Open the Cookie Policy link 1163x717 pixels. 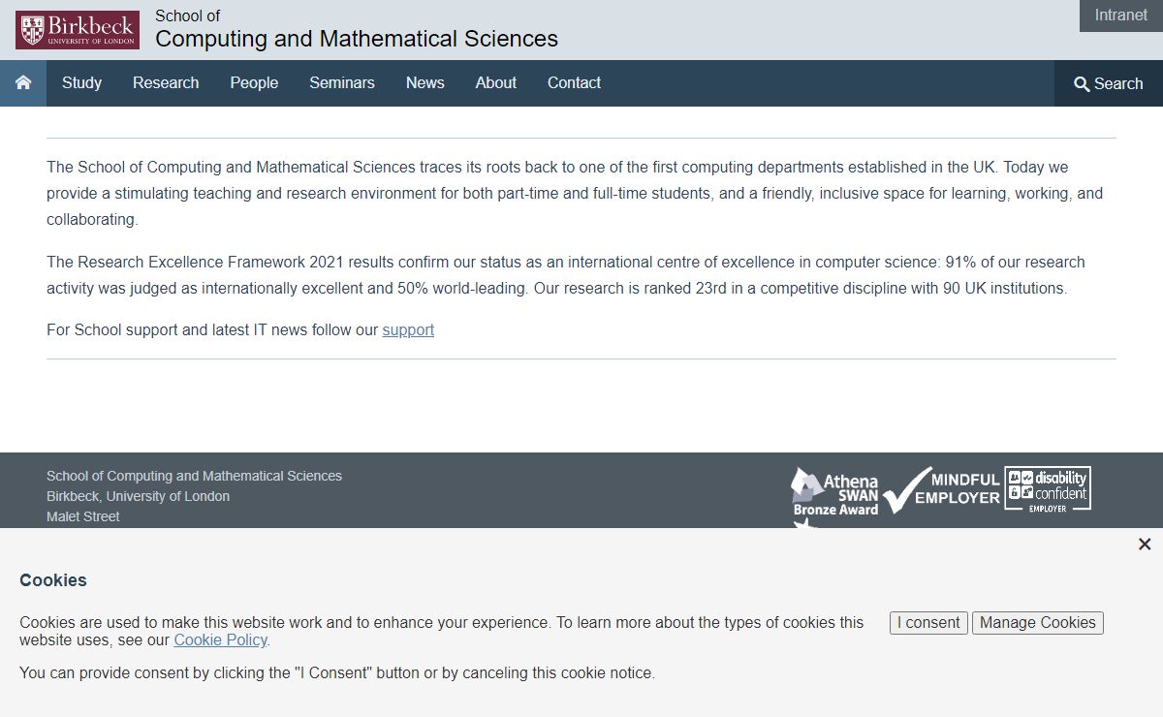coord(220,640)
